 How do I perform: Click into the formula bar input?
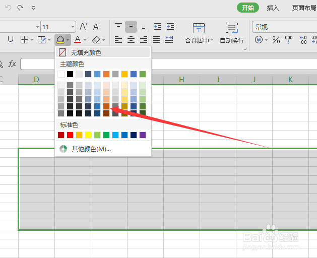click(x=169, y=64)
